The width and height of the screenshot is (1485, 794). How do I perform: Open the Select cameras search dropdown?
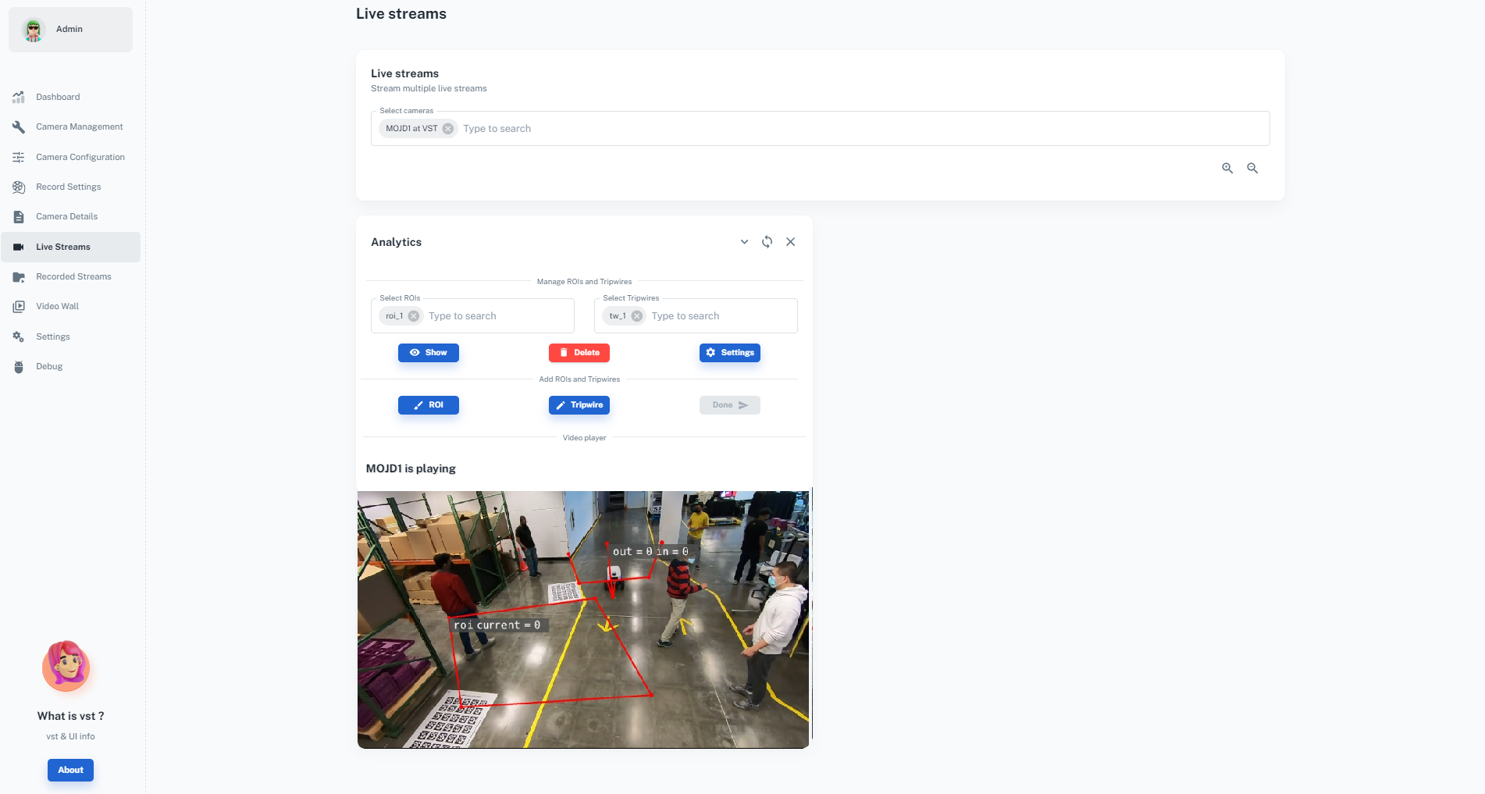click(x=859, y=129)
